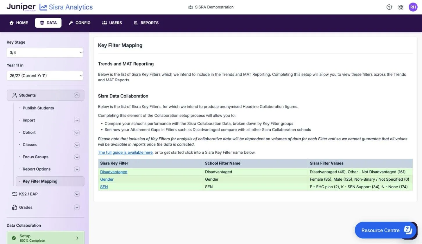Open Publish Students in sidebar
The width and height of the screenshot is (422, 244).
[38, 108]
